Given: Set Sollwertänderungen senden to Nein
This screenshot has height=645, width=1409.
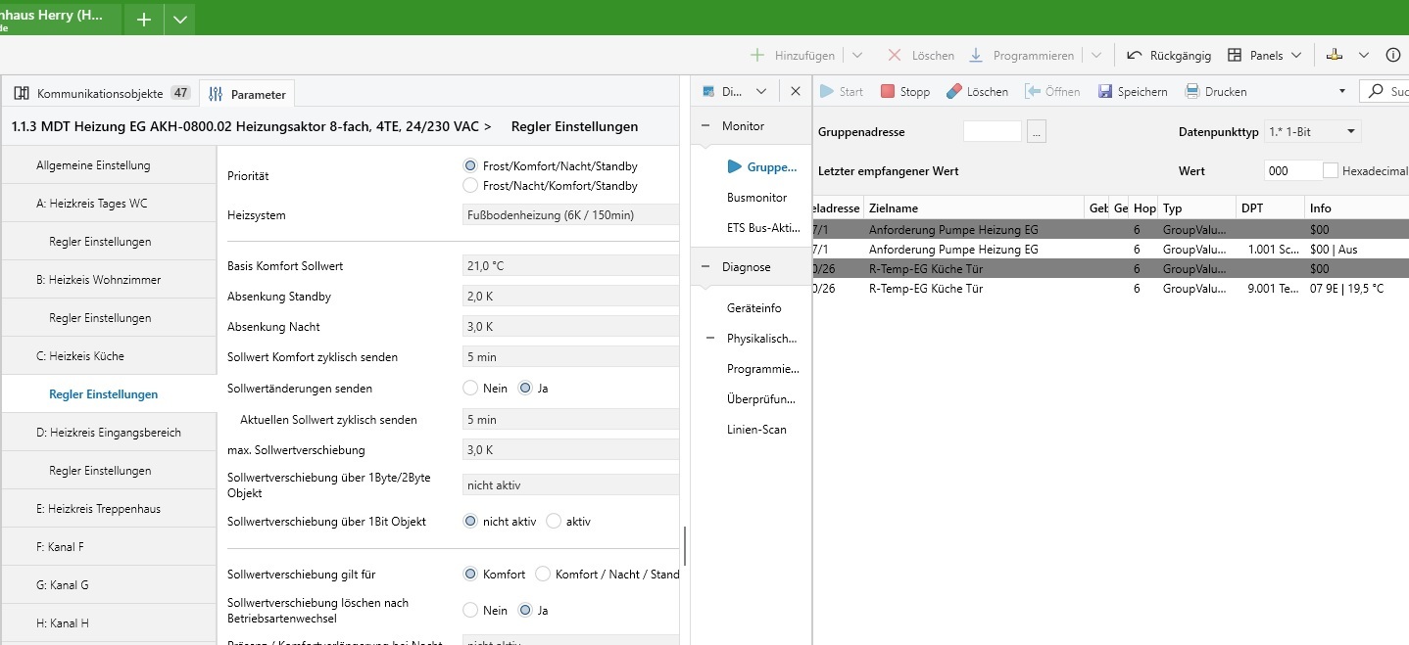Looking at the screenshot, I should point(470,389).
